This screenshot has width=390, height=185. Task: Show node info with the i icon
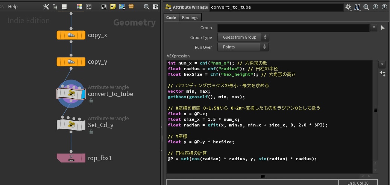(x=375, y=7)
